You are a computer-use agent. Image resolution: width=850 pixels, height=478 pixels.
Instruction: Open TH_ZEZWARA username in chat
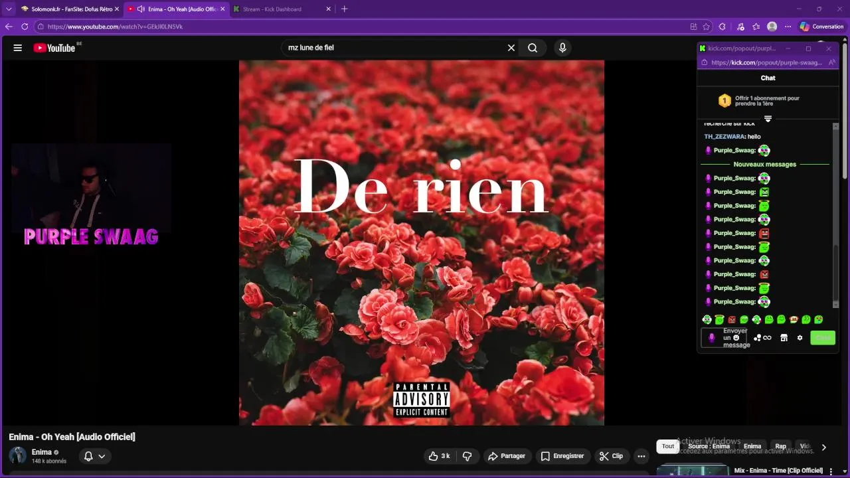coord(724,137)
